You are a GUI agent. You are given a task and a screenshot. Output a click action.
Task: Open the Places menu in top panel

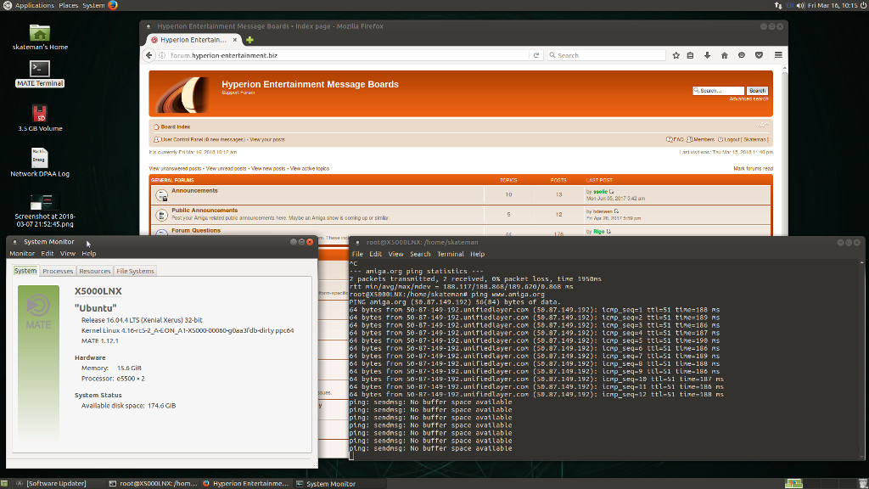(68, 5)
